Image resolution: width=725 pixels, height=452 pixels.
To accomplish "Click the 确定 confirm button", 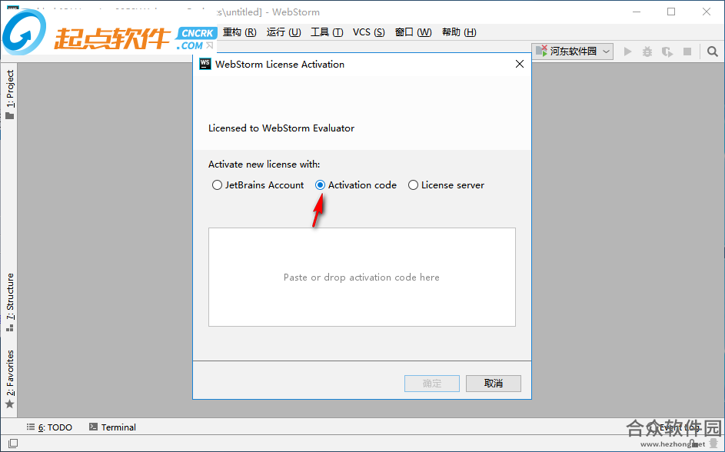I will 432,383.
